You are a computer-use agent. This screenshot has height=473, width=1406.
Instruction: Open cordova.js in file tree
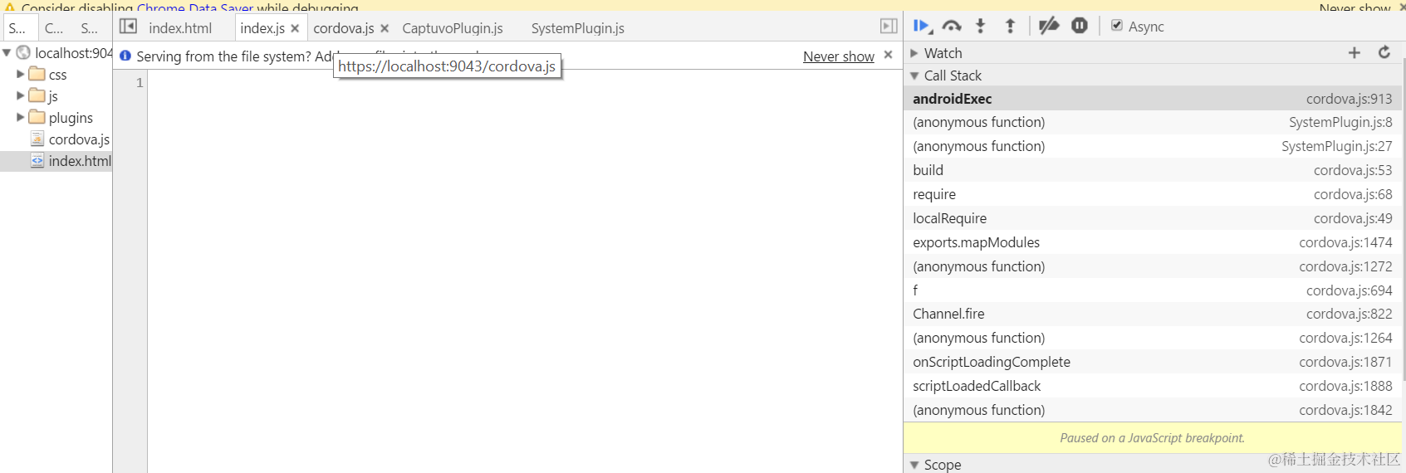[x=79, y=139]
